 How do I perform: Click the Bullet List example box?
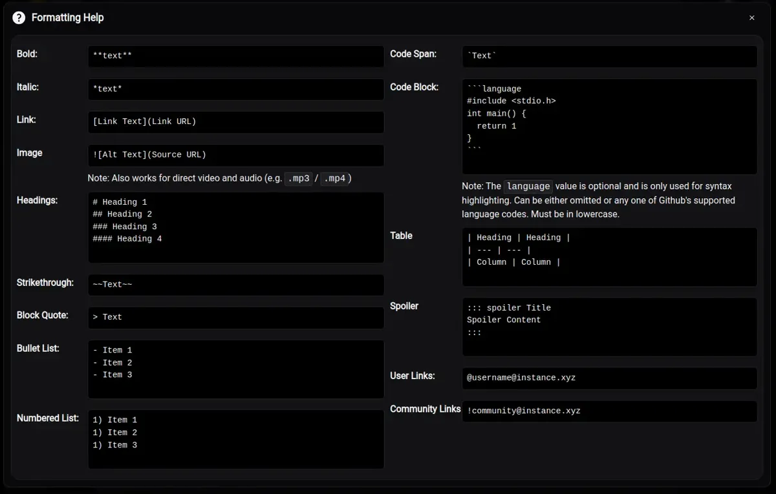[x=236, y=369]
